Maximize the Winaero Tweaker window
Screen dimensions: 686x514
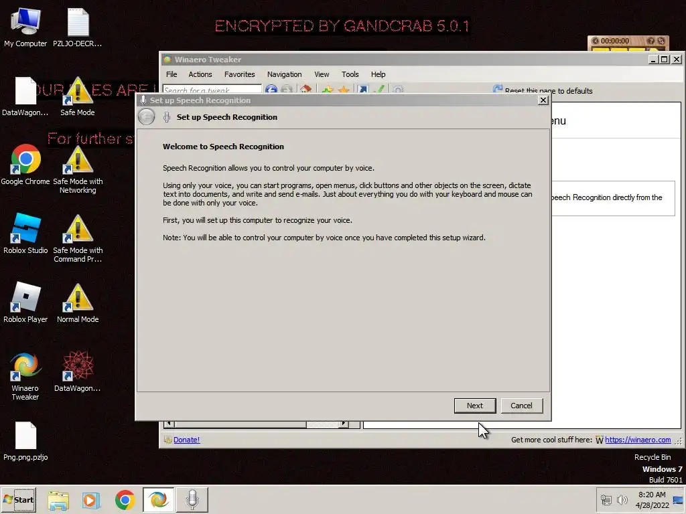point(665,60)
